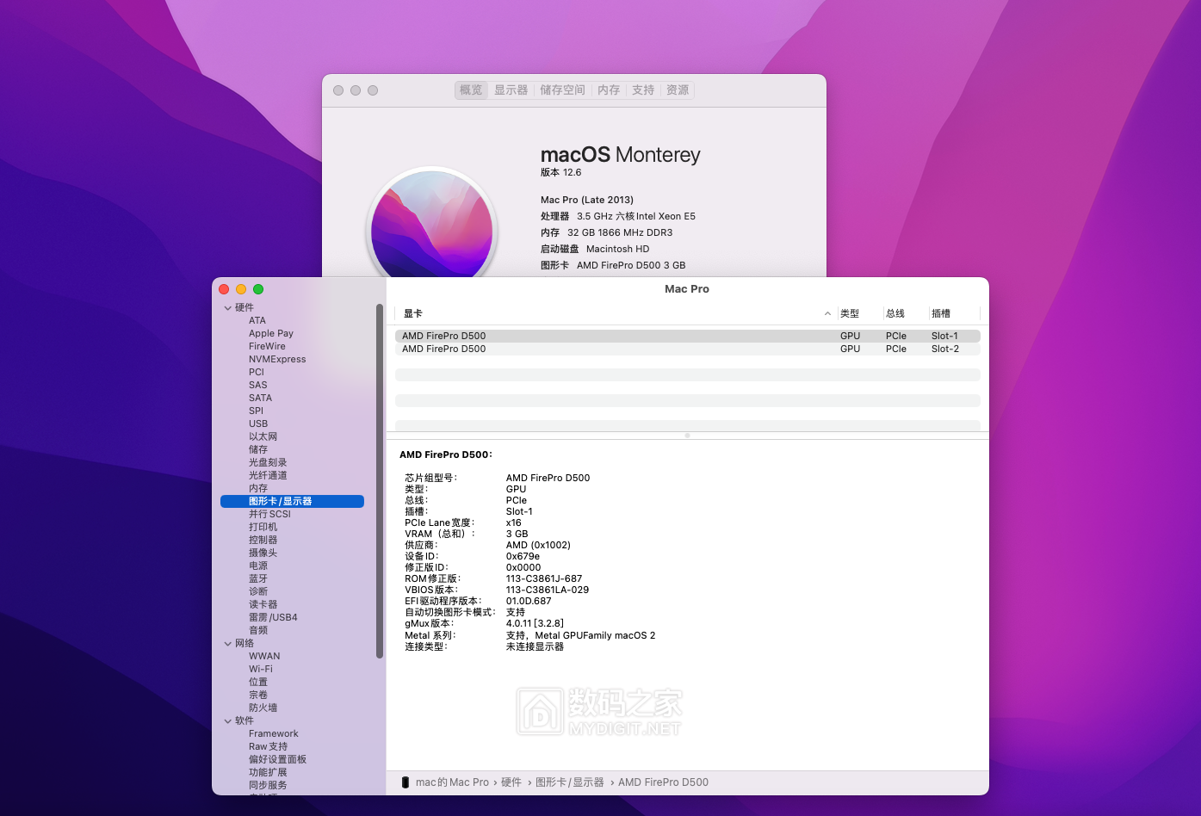The image size is (1201, 816).
Task: Open the 资源 tab
Action: [x=677, y=90]
